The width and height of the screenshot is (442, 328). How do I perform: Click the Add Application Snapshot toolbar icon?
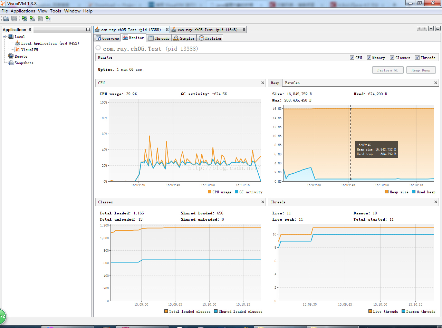pyautogui.click(x=48, y=19)
